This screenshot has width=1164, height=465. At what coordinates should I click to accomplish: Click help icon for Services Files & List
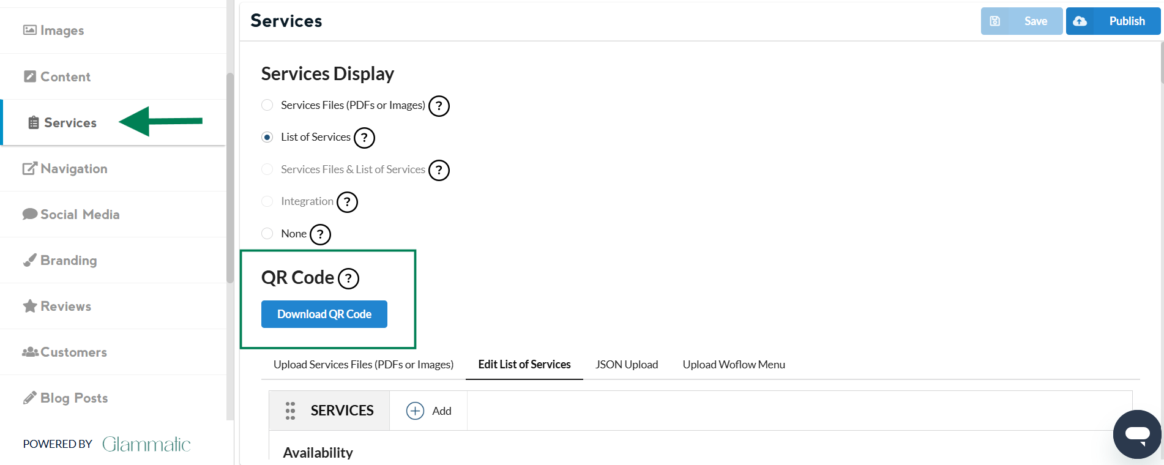coord(439,170)
